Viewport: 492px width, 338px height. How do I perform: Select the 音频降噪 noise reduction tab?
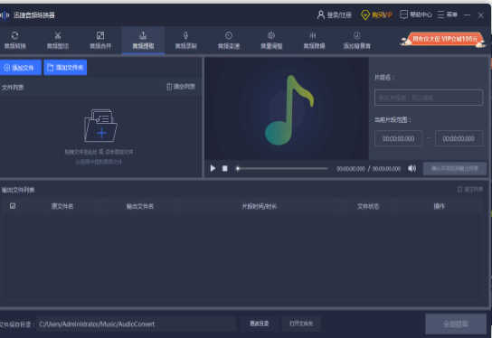314,40
